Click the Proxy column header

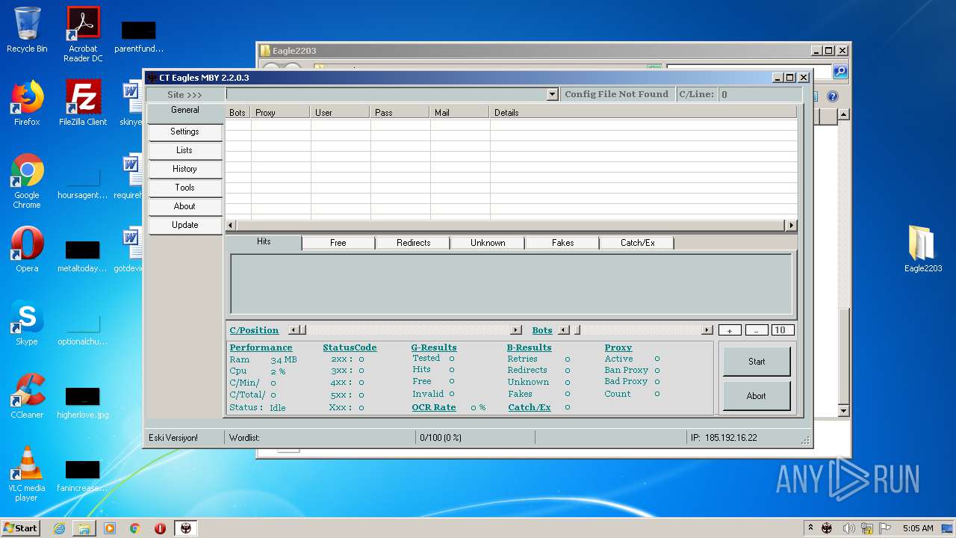click(280, 112)
